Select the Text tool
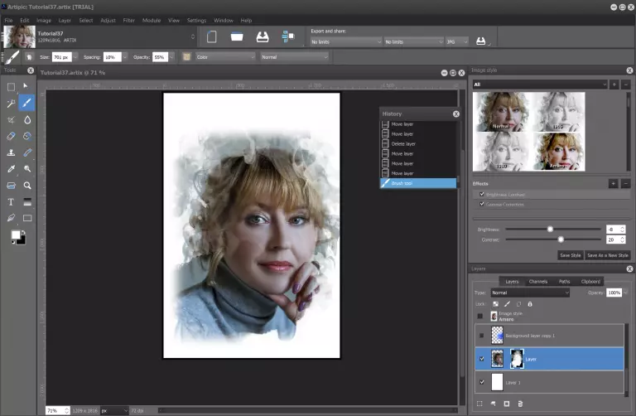The height and width of the screenshot is (416, 636). coord(11,201)
